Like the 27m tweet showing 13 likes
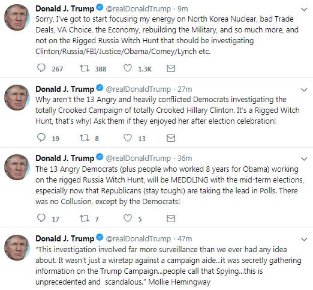 pyautogui.click(x=128, y=137)
